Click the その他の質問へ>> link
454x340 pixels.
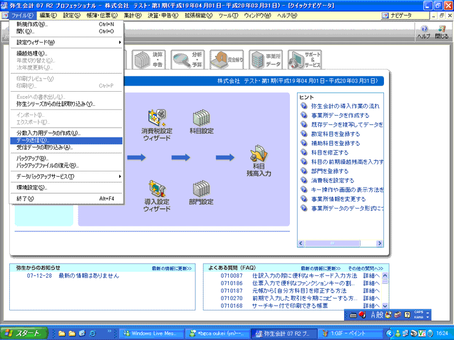click(x=365, y=269)
